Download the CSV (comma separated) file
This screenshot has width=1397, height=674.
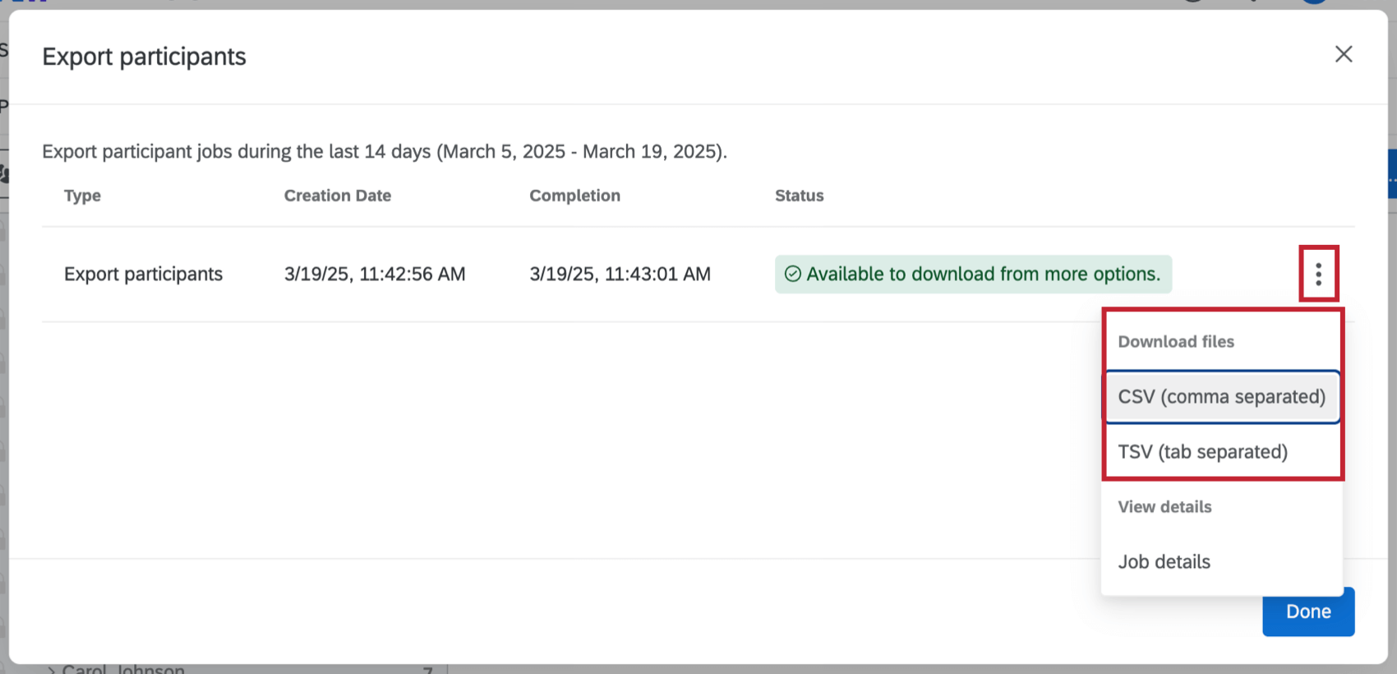(x=1221, y=397)
